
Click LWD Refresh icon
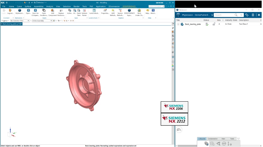pyautogui.click(x=113, y=11)
